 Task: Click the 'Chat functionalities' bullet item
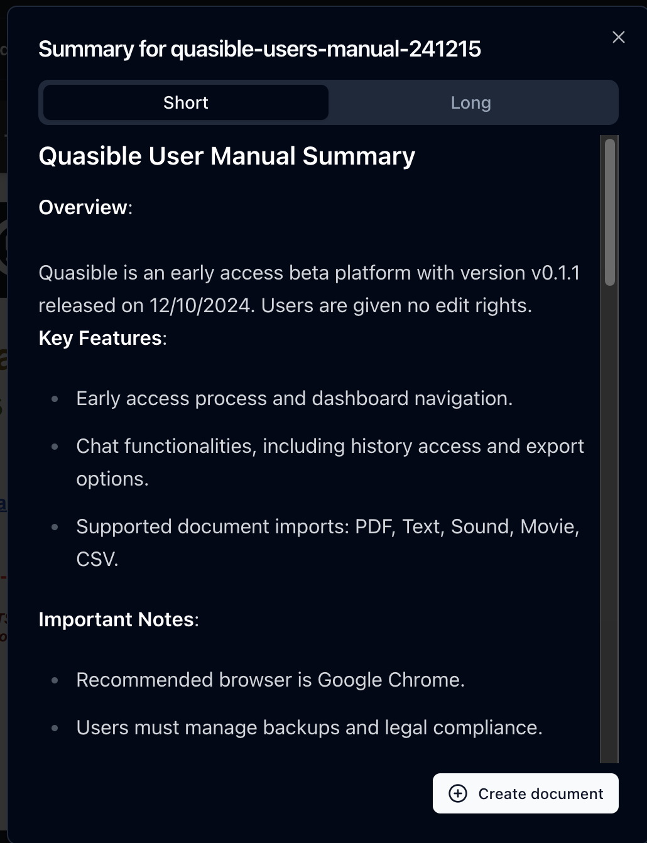tap(330, 447)
